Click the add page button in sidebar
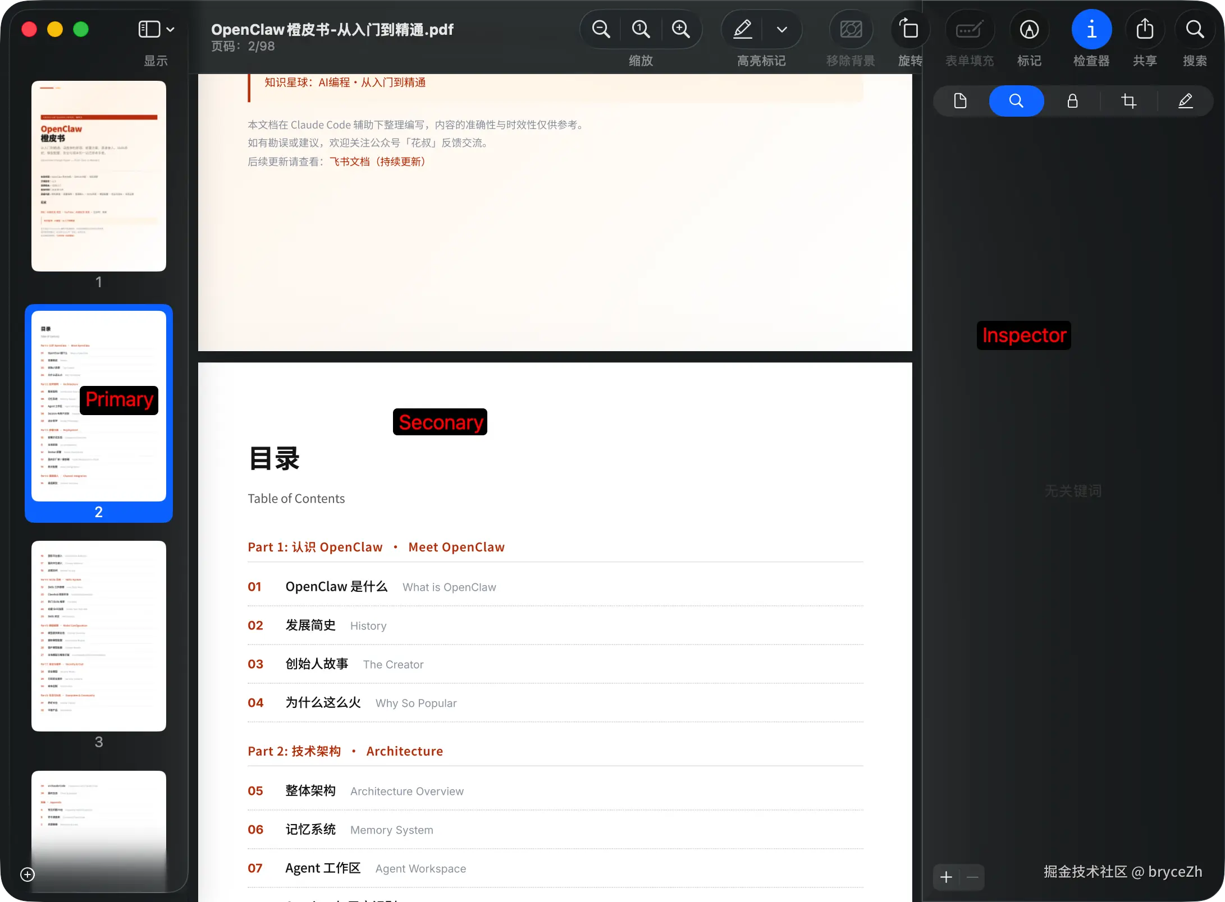The width and height of the screenshot is (1225, 902). point(28,875)
